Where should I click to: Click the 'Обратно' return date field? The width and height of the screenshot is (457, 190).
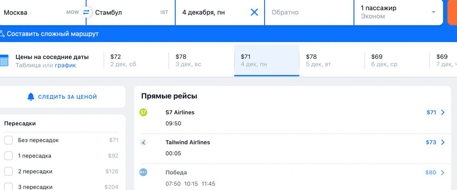tap(309, 12)
